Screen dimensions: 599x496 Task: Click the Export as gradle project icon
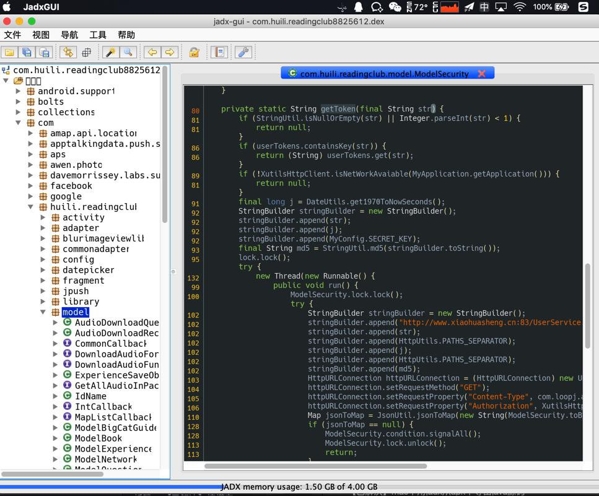click(x=44, y=53)
